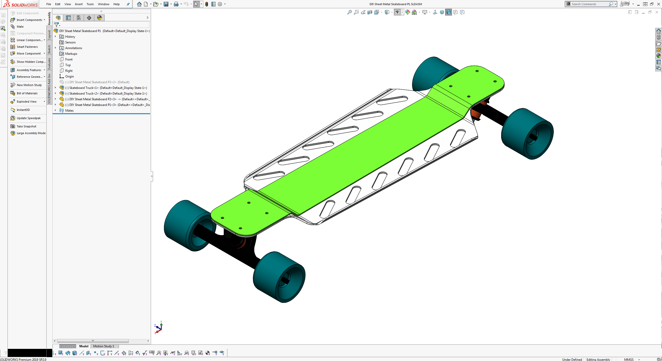
Task: Switch to the Evaluate tab
Action: (x=49, y=64)
